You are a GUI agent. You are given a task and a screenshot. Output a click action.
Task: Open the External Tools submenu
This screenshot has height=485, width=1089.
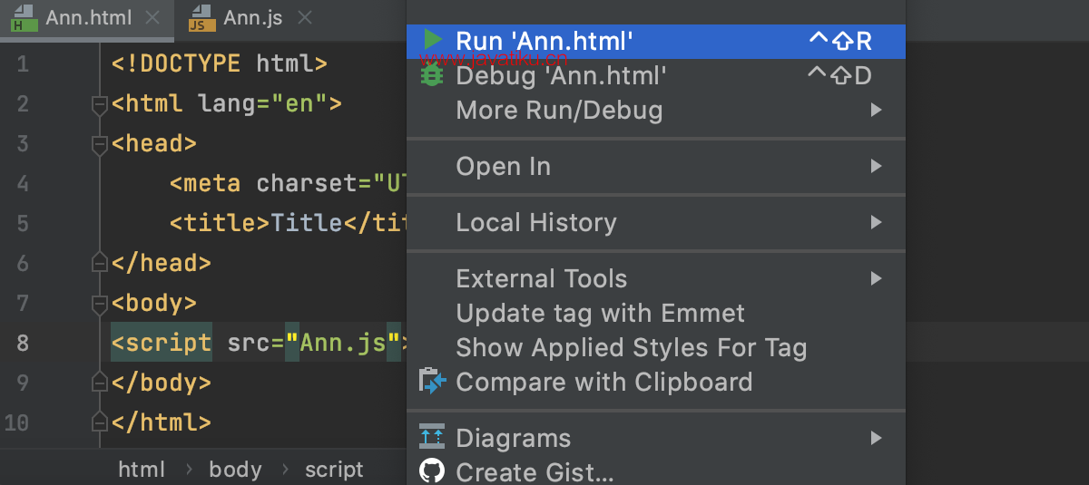click(655, 279)
